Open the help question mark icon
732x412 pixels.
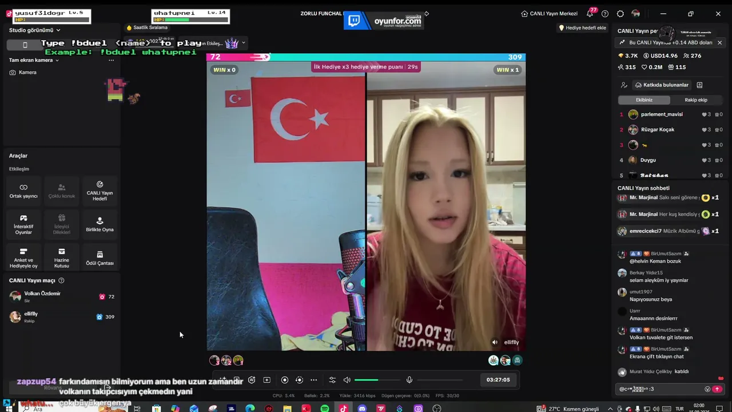pyautogui.click(x=605, y=14)
